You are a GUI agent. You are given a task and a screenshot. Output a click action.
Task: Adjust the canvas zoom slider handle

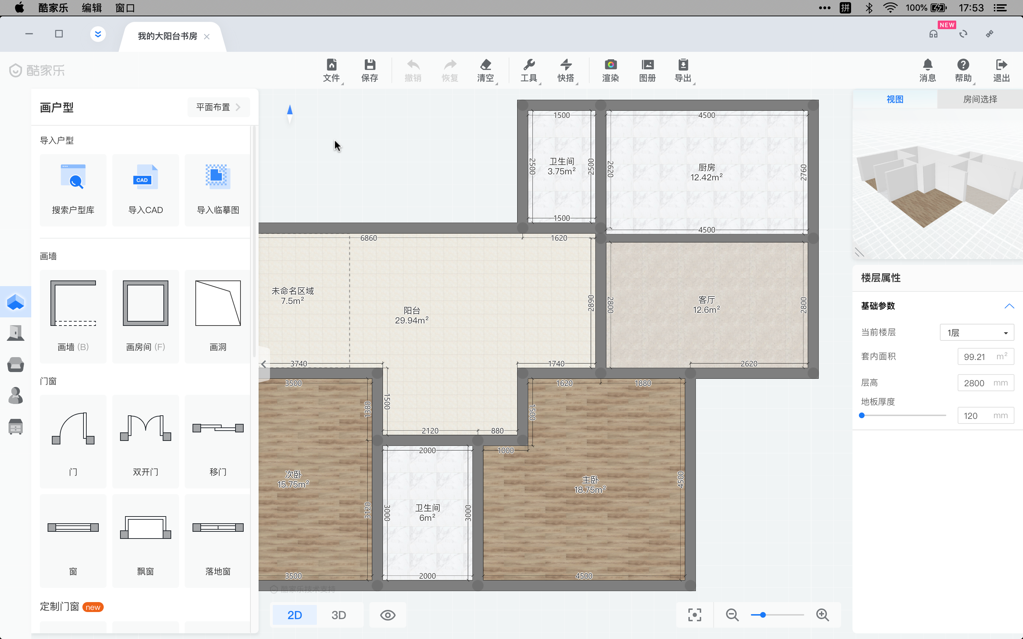point(763,615)
